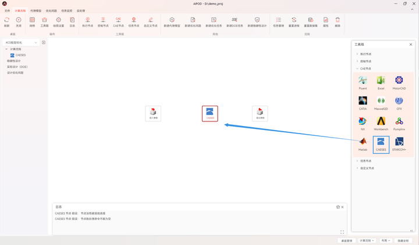Click the input parameter node on canvas
The width and height of the screenshot is (419, 245).
[153, 114]
